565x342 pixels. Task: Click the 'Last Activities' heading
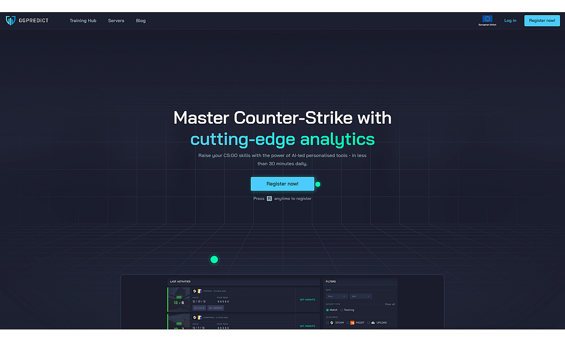180,282
